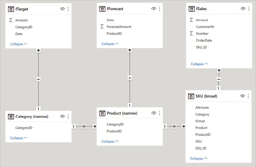This screenshot has width=256, height=167.
Task: Click the Product (narrow) table icon
Action: click(102, 113)
